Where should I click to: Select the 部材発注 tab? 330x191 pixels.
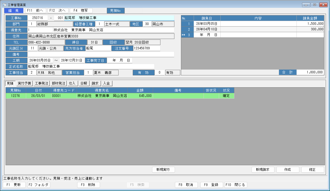[x=58, y=83]
